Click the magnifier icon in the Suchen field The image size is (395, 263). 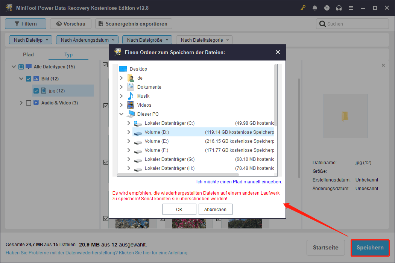pyautogui.click(x=322, y=23)
